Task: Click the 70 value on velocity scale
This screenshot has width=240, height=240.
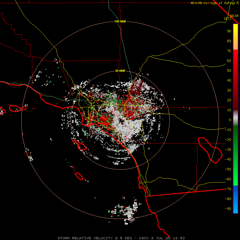Action: coord(229,51)
